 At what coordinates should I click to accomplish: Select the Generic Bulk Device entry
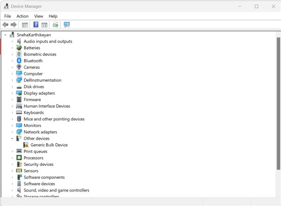tap(49, 145)
